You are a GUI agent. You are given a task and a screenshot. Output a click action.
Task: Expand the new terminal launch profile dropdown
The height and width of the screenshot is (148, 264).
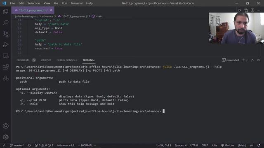[247, 60]
